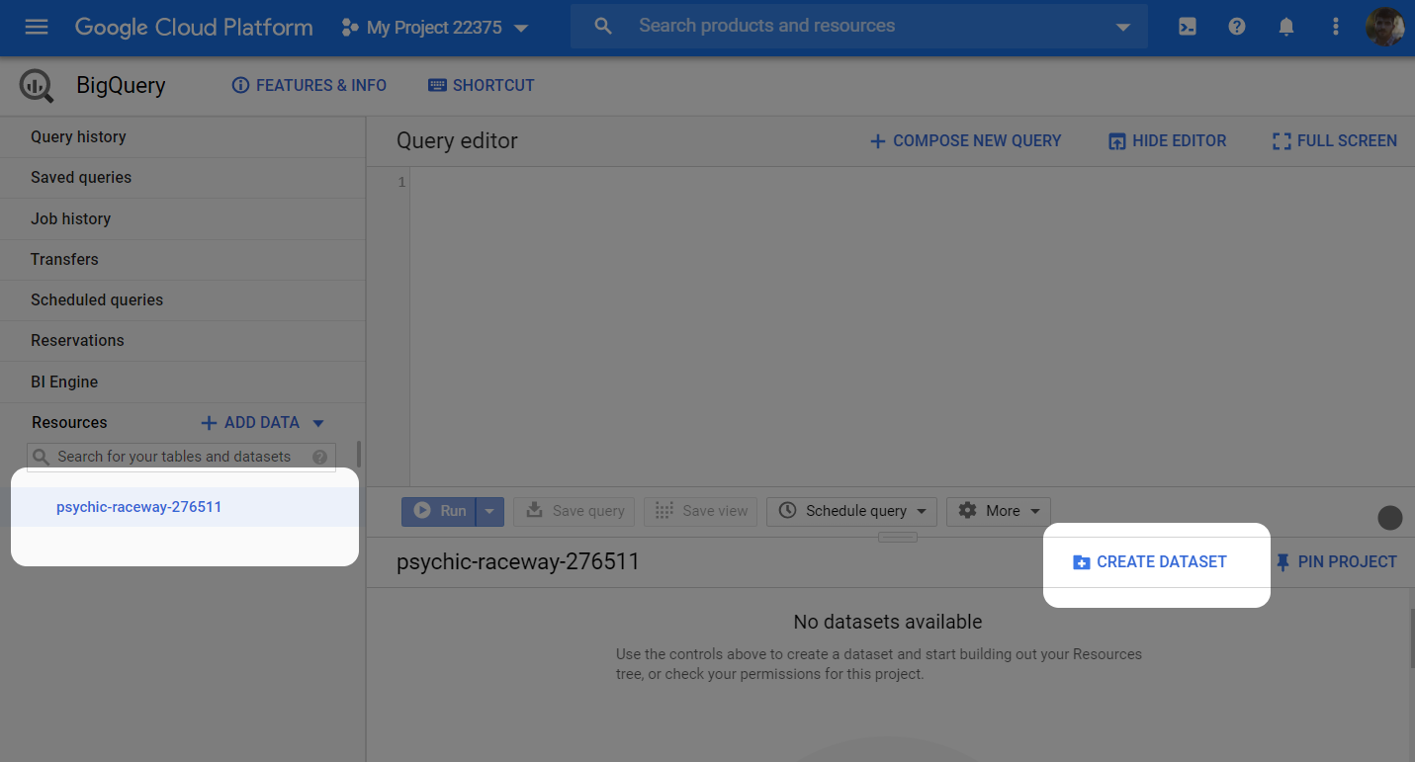The width and height of the screenshot is (1415, 762).
Task: Run the query with the Run button
Action: tap(439, 511)
